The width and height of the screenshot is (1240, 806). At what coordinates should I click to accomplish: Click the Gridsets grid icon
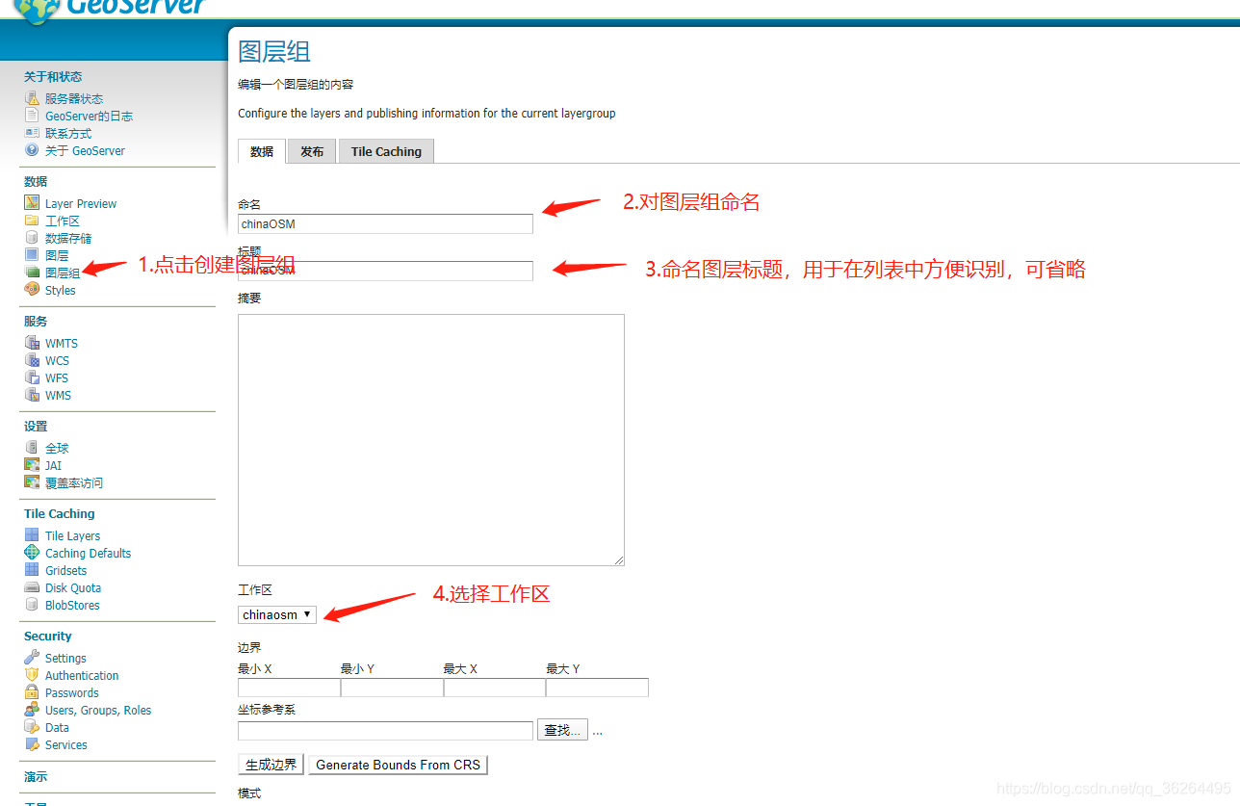[32, 570]
